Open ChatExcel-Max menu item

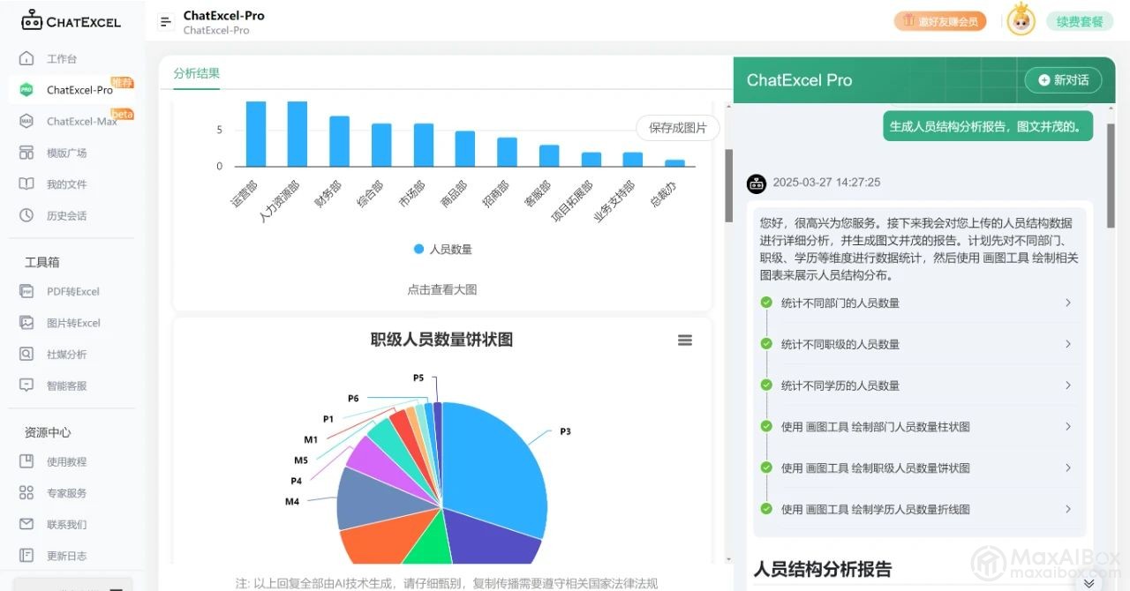82,122
